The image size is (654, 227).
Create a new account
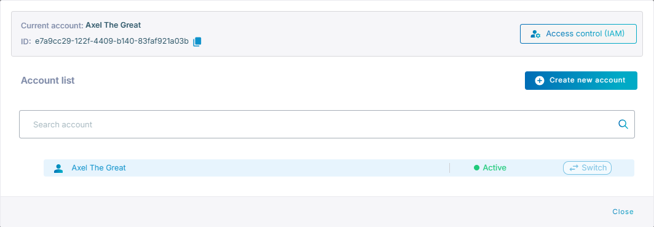coord(581,81)
